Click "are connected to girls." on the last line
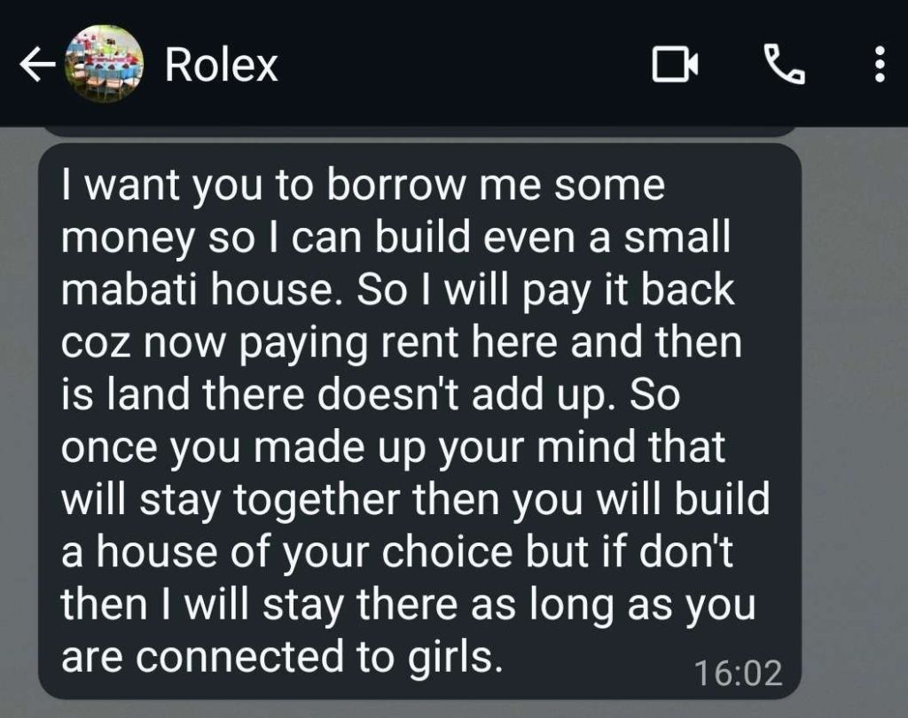Image resolution: width=908 pixels, height=718 pixels. (281, 657)
